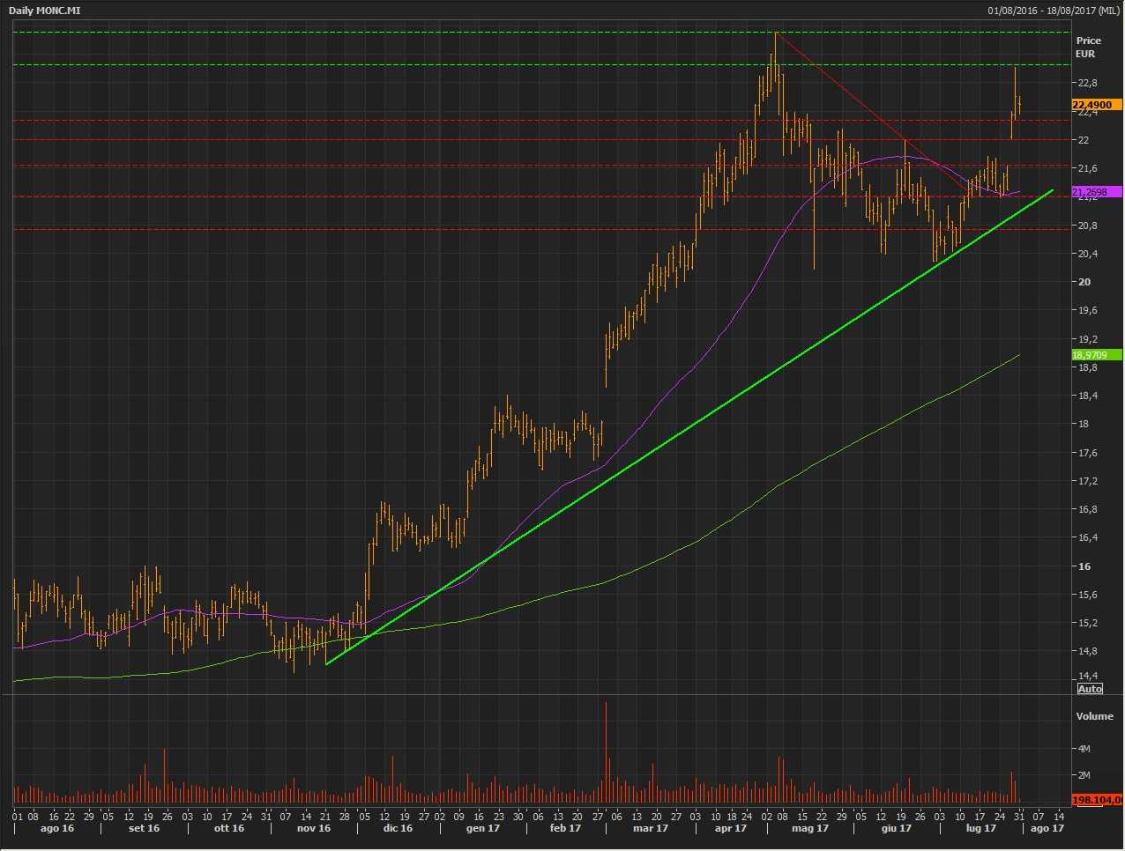Click the 19,2 price axis value

pos(1087,339)
